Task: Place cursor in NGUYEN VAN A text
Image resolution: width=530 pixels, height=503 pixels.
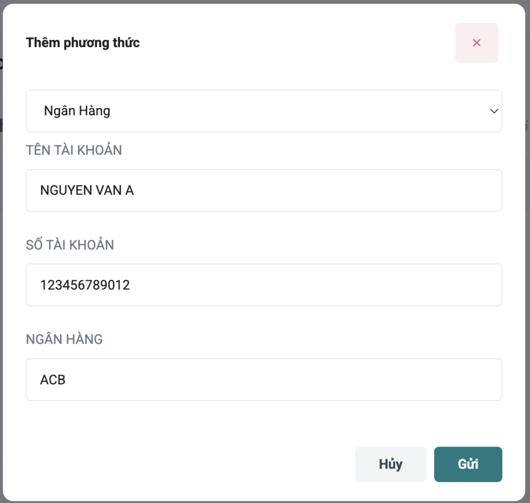Action: pyautogui.click(x=87, y=190)
